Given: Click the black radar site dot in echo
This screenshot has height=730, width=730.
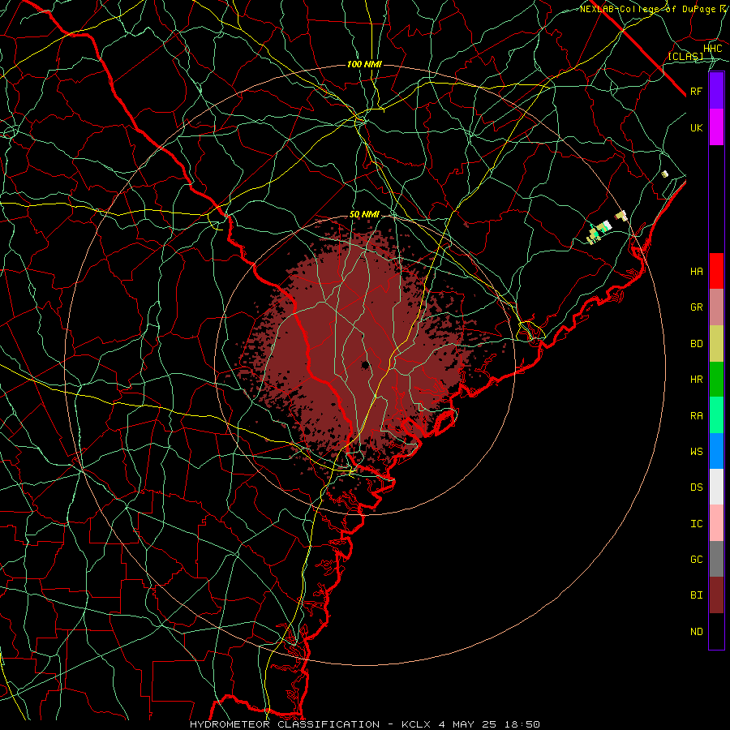Looking at the screenshot, I should click(x=366, y=364).
